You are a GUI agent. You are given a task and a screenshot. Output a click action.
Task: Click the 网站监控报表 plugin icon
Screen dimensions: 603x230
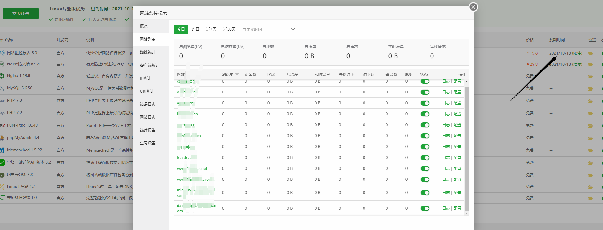[2, 53]
